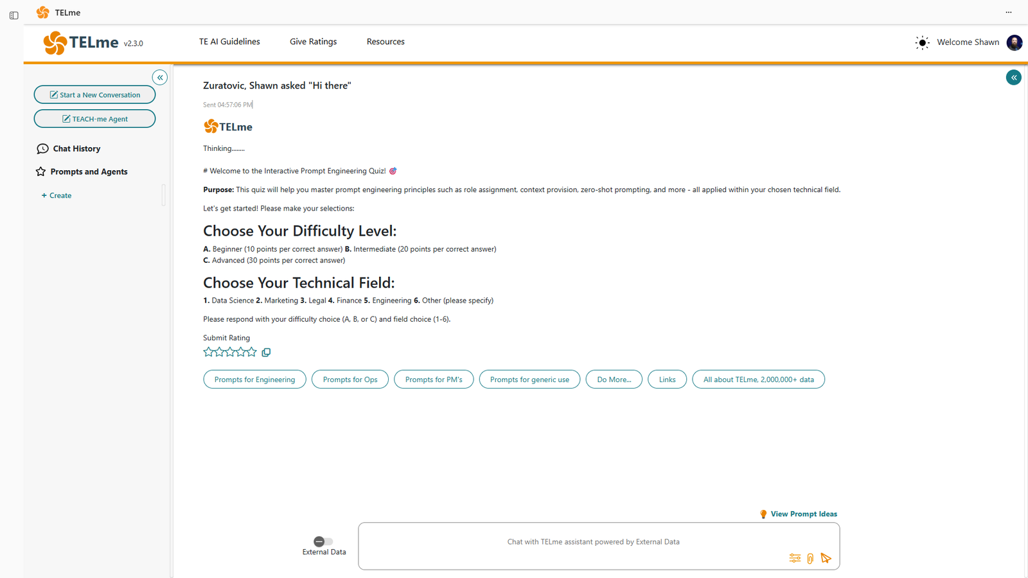The height and width of the screenshot is (578, 1028).
Task: Rate the response three stars
Action: (x=230, y=352)
